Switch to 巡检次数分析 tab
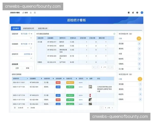 click(43, 28)
